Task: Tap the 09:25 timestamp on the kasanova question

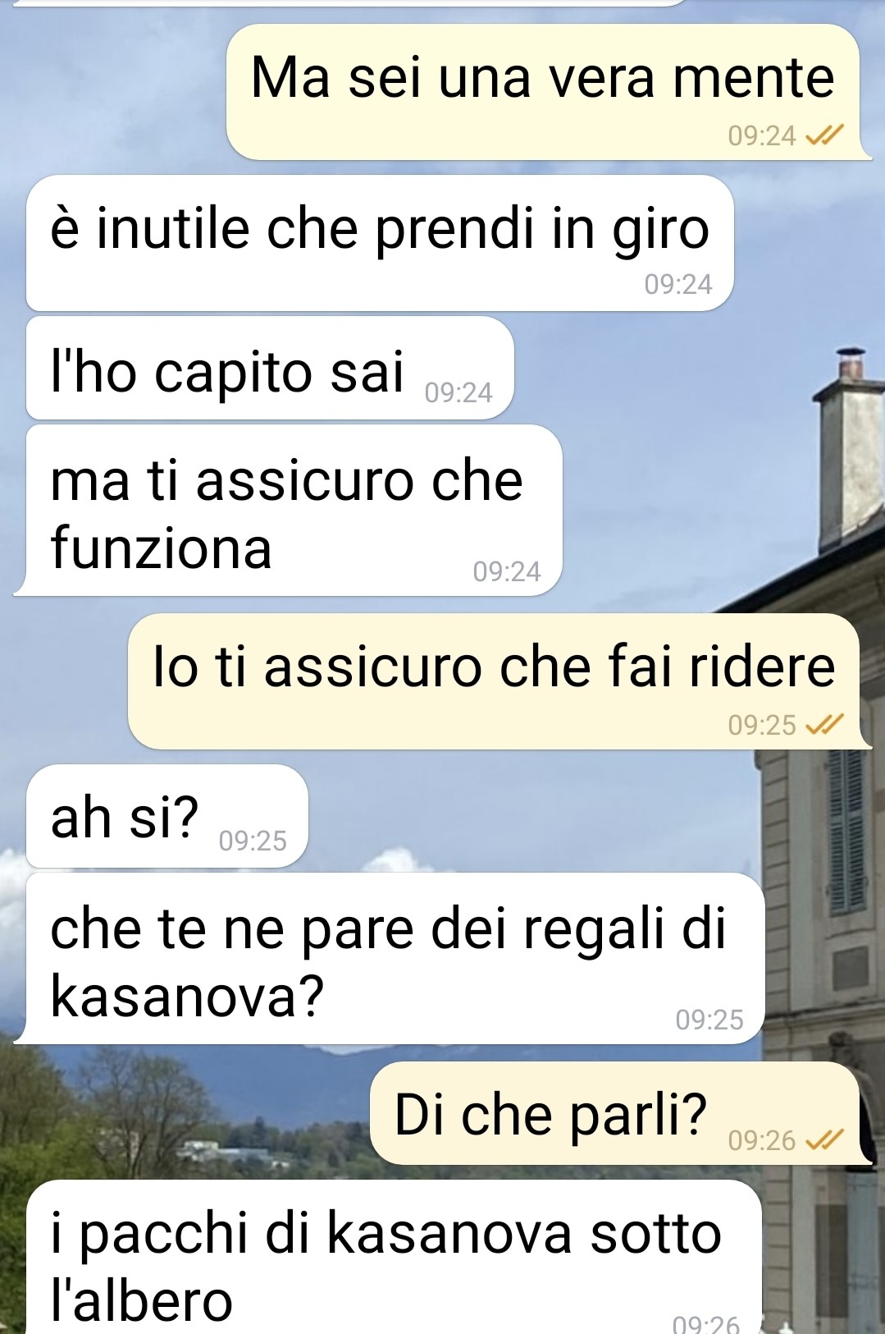Action: click(709, 1020)
